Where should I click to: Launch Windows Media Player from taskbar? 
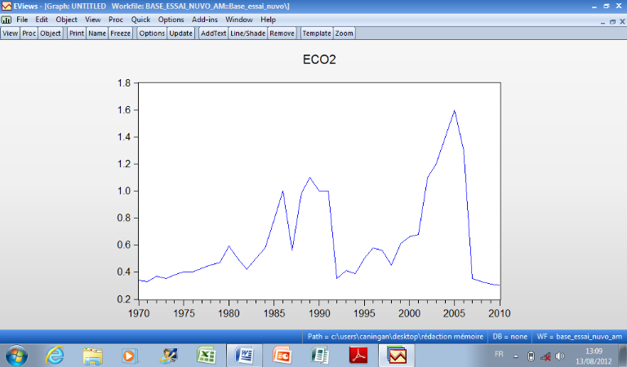131,356
